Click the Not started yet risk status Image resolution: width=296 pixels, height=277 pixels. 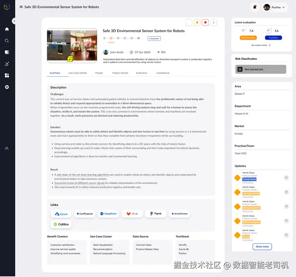(260, 69)
